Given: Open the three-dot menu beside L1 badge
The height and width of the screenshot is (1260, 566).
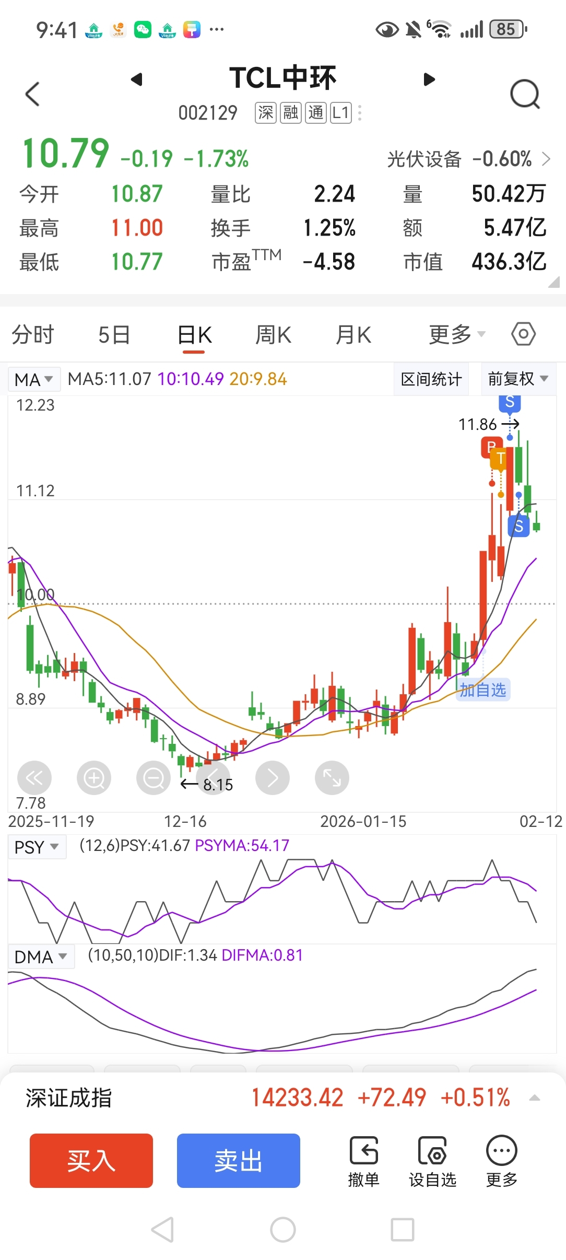Looking at the screenshot, I should pyautogui.click(x=360, y=113).
